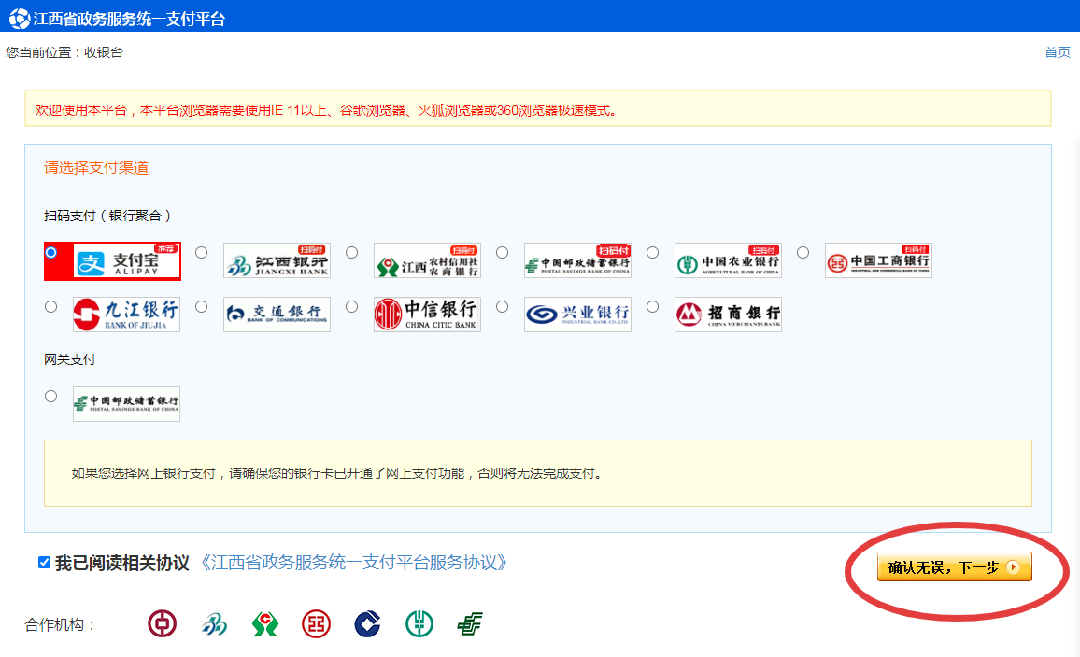Click the 江西农村信用社 logo
Image resolution: width=1080 pixels, height=657 pixels.
427,260
